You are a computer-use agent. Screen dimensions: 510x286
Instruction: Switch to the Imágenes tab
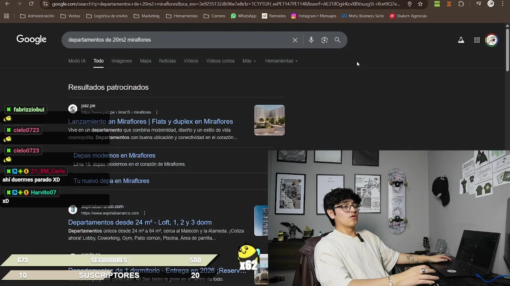(122, 61)
